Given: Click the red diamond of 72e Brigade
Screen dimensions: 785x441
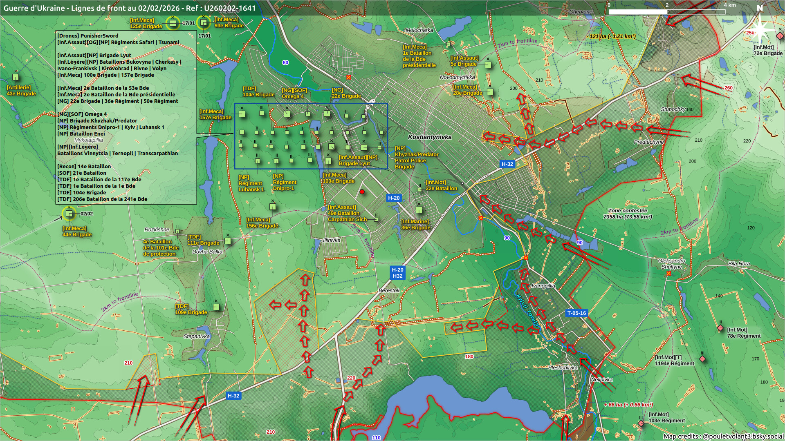Looking at the screenshot, I should pos(780,36).
